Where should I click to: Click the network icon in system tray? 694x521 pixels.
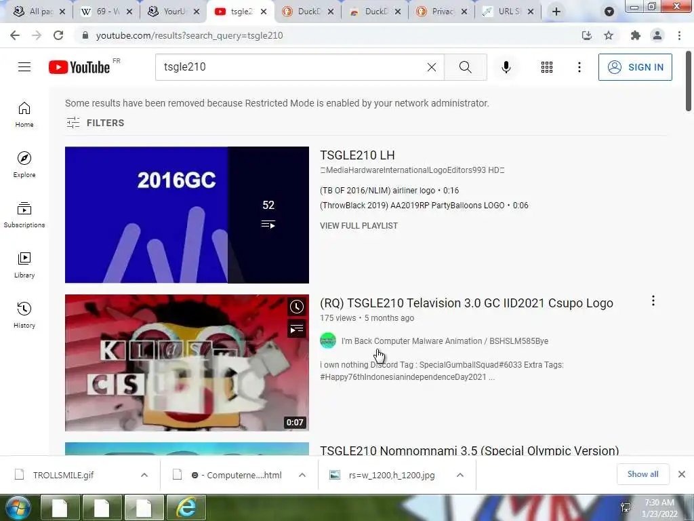click(x=626, y=507)
